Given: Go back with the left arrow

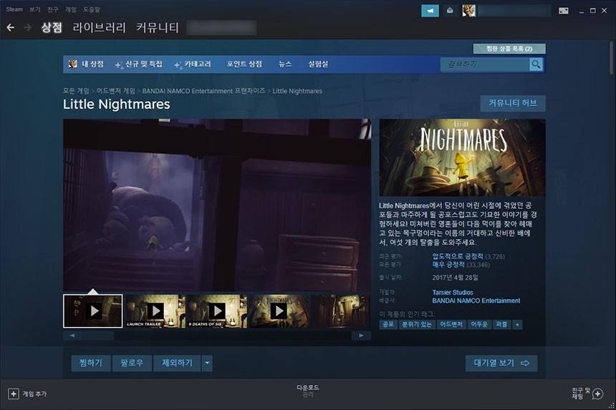Looking at the screenshot, I should [x=11, y=27].
